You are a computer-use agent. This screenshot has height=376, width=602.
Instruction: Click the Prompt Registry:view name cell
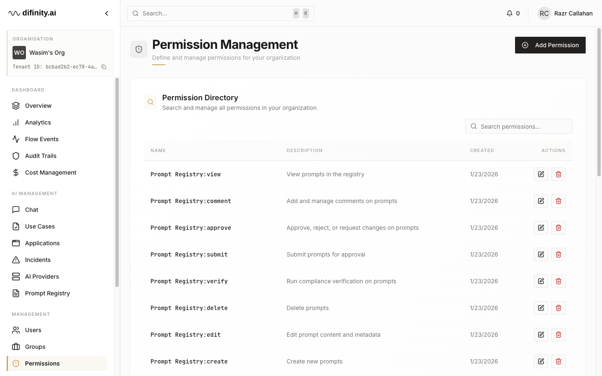tap(186, 174)
